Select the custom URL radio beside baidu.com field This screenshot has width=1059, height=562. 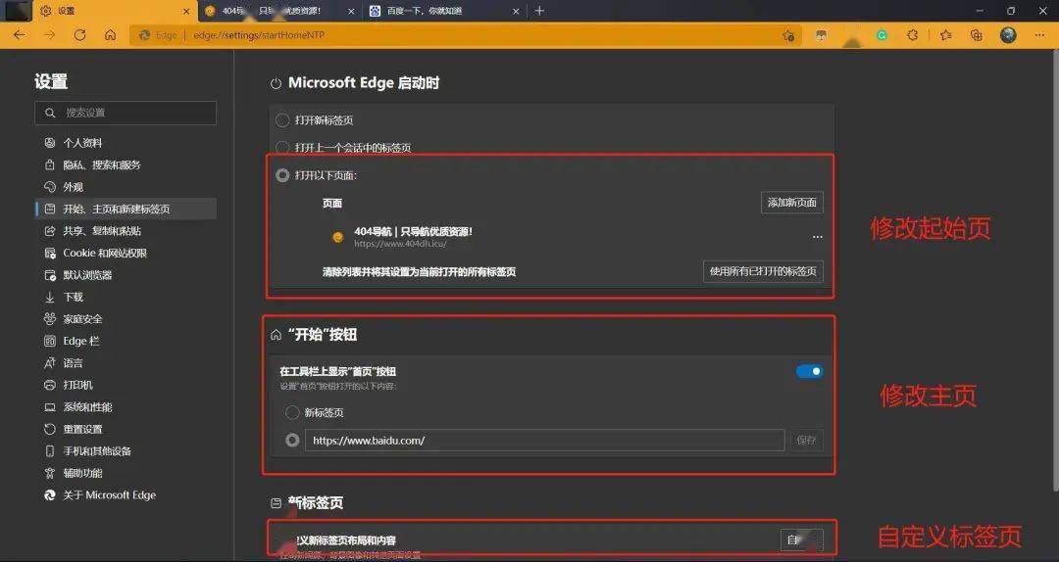292,440
